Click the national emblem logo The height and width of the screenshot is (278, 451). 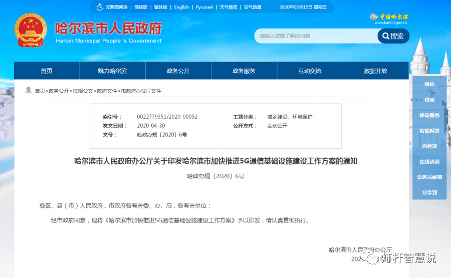coord(31,30)
